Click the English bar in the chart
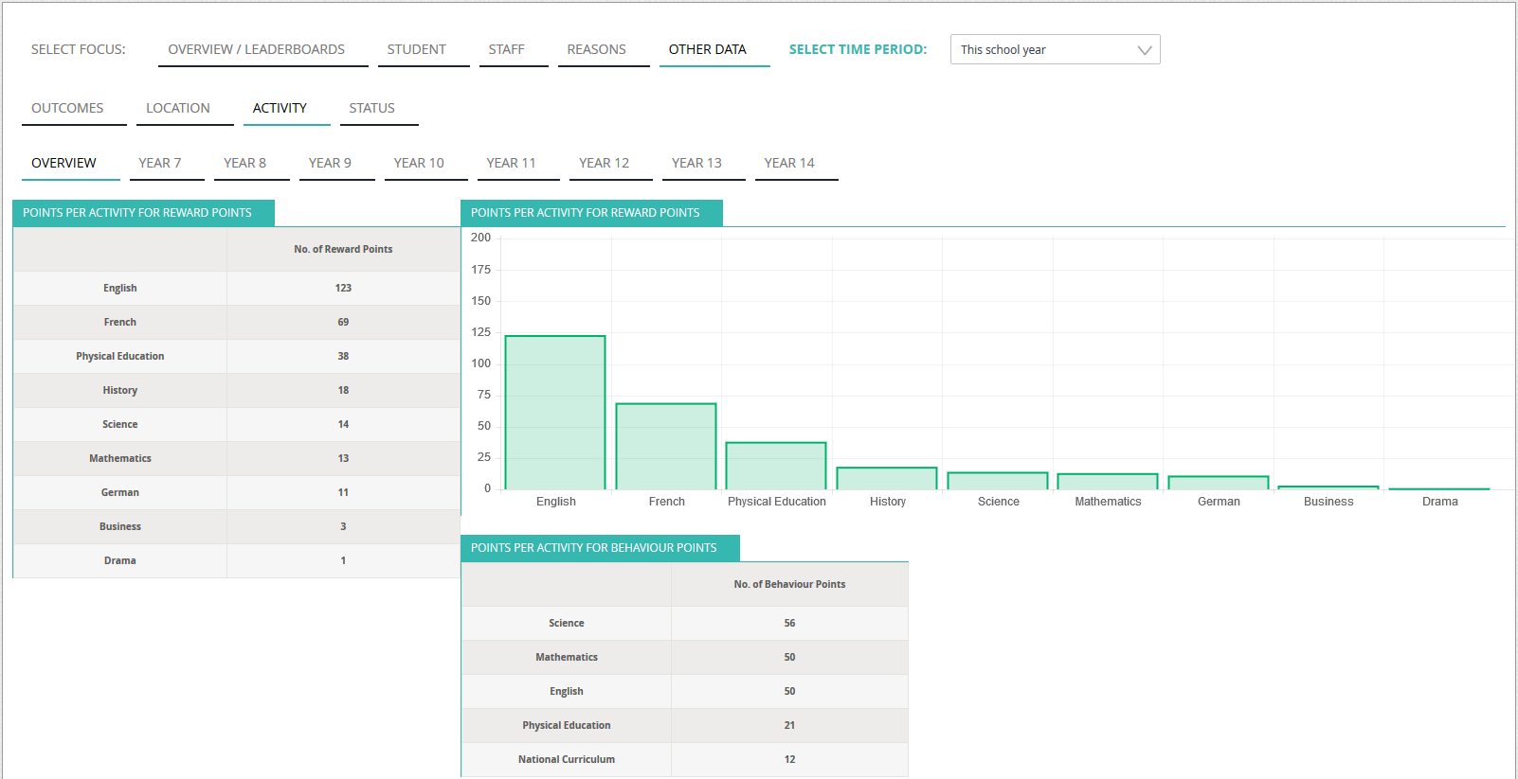Image resolution: width=1518 pixels, height=779 pixels. click(555, 413)
